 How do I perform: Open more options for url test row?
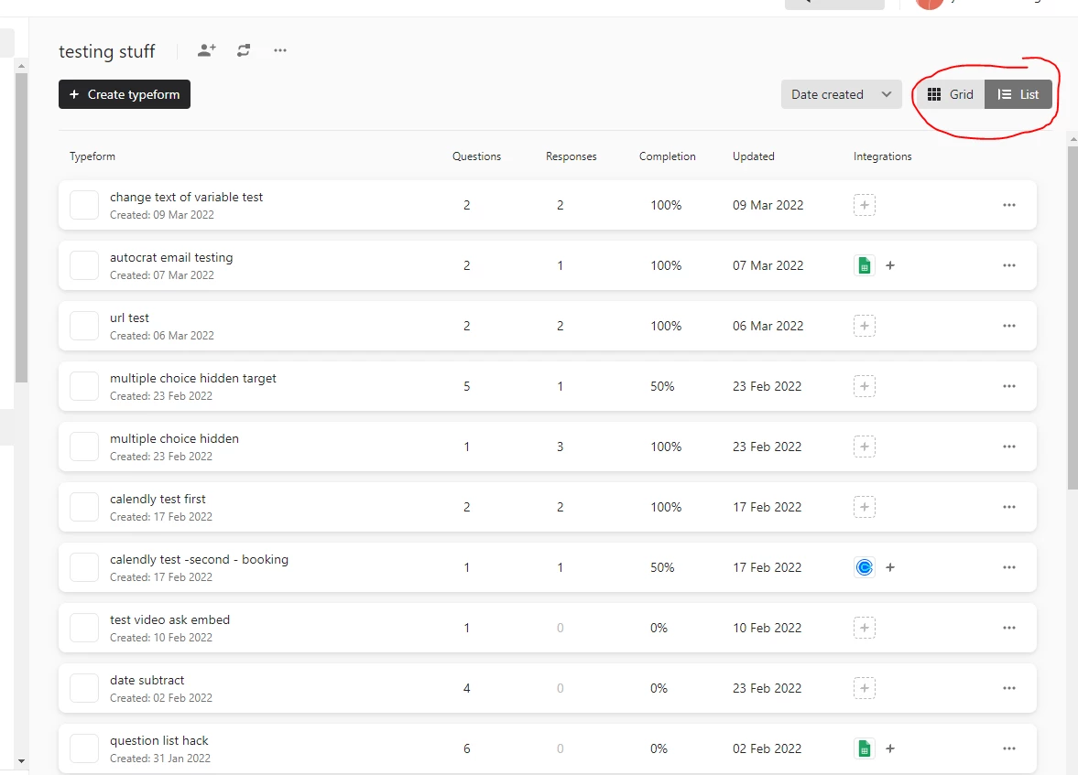click(x=1008, y=326)
